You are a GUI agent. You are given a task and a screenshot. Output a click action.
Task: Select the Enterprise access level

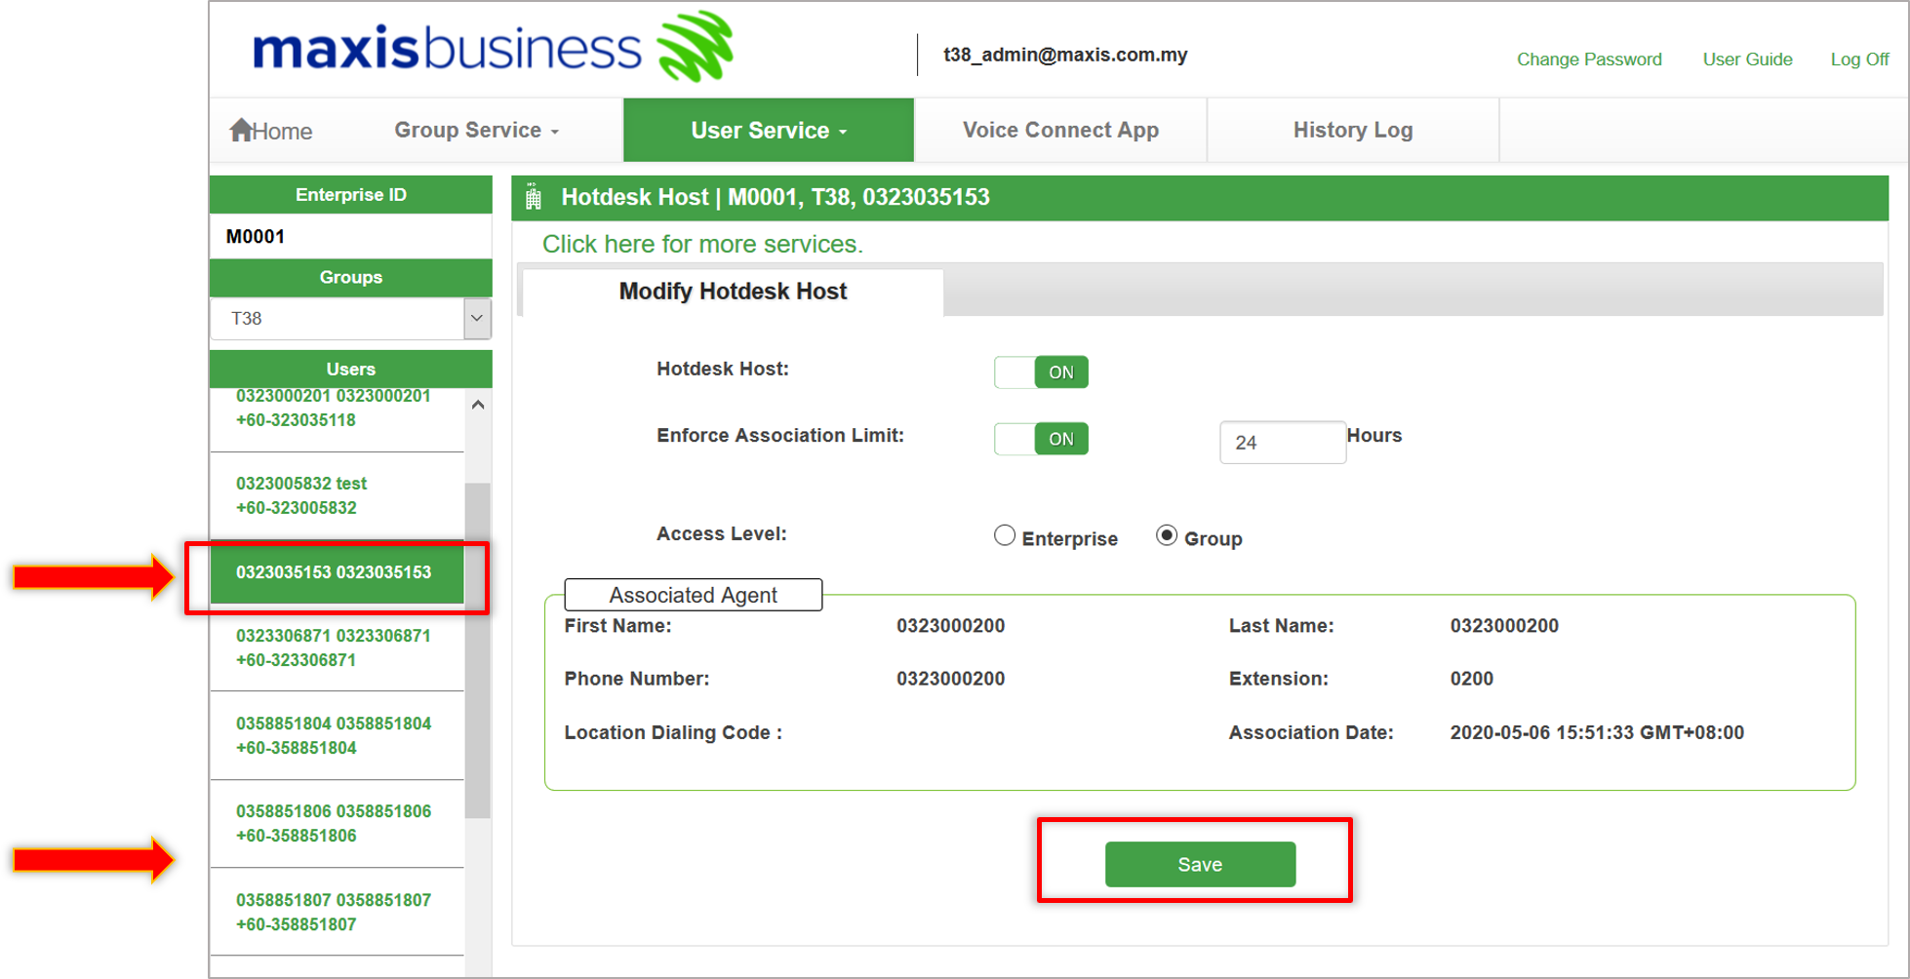coord(1004,536)
